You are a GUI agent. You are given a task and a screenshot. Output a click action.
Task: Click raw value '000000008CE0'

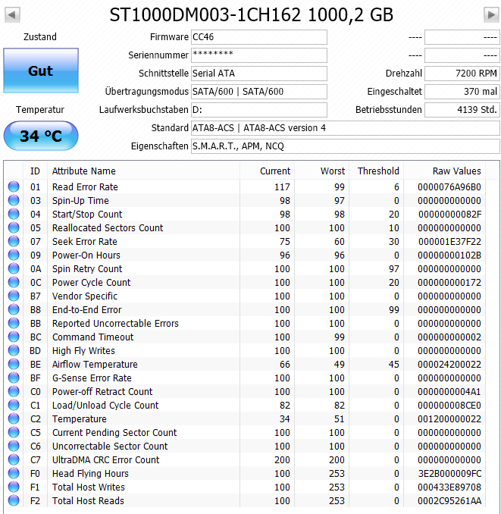coord(449,405)
